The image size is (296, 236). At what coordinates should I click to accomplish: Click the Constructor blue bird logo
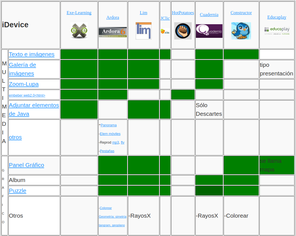click(x=241, y=31)
